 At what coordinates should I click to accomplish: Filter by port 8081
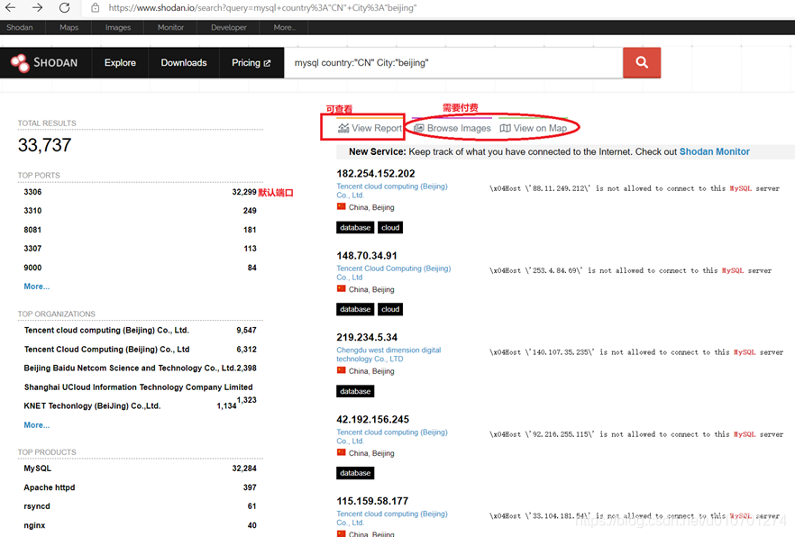32,230
